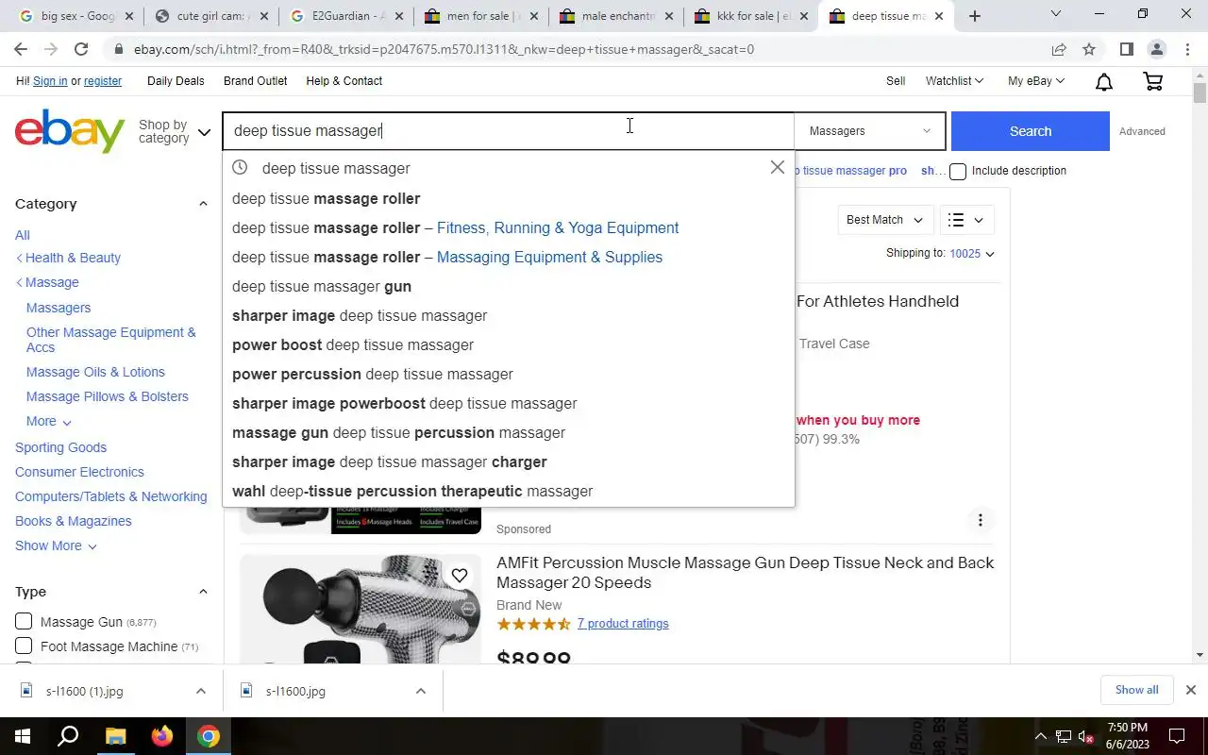Change the Shipping to 10025 location
This screenshot has height=755, width=1208.
pyautogui.click(x=972, y=253)
